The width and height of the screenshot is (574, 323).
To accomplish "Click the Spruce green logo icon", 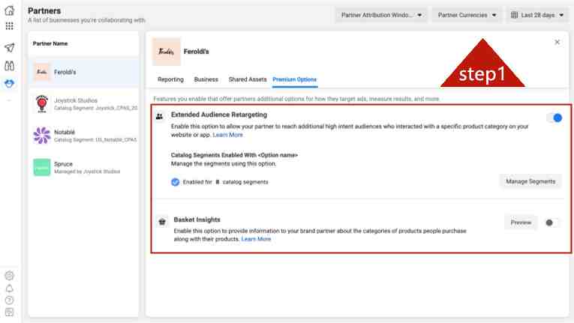I will [42, 167].
